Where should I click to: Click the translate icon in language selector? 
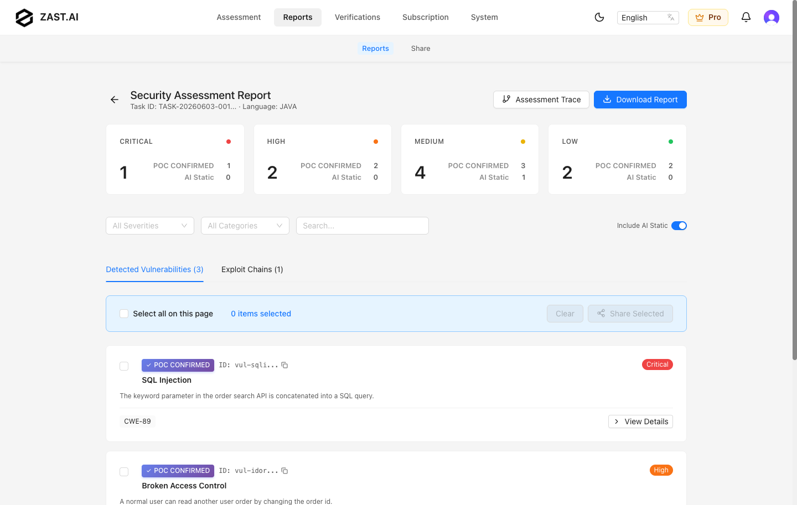[671, 17]
